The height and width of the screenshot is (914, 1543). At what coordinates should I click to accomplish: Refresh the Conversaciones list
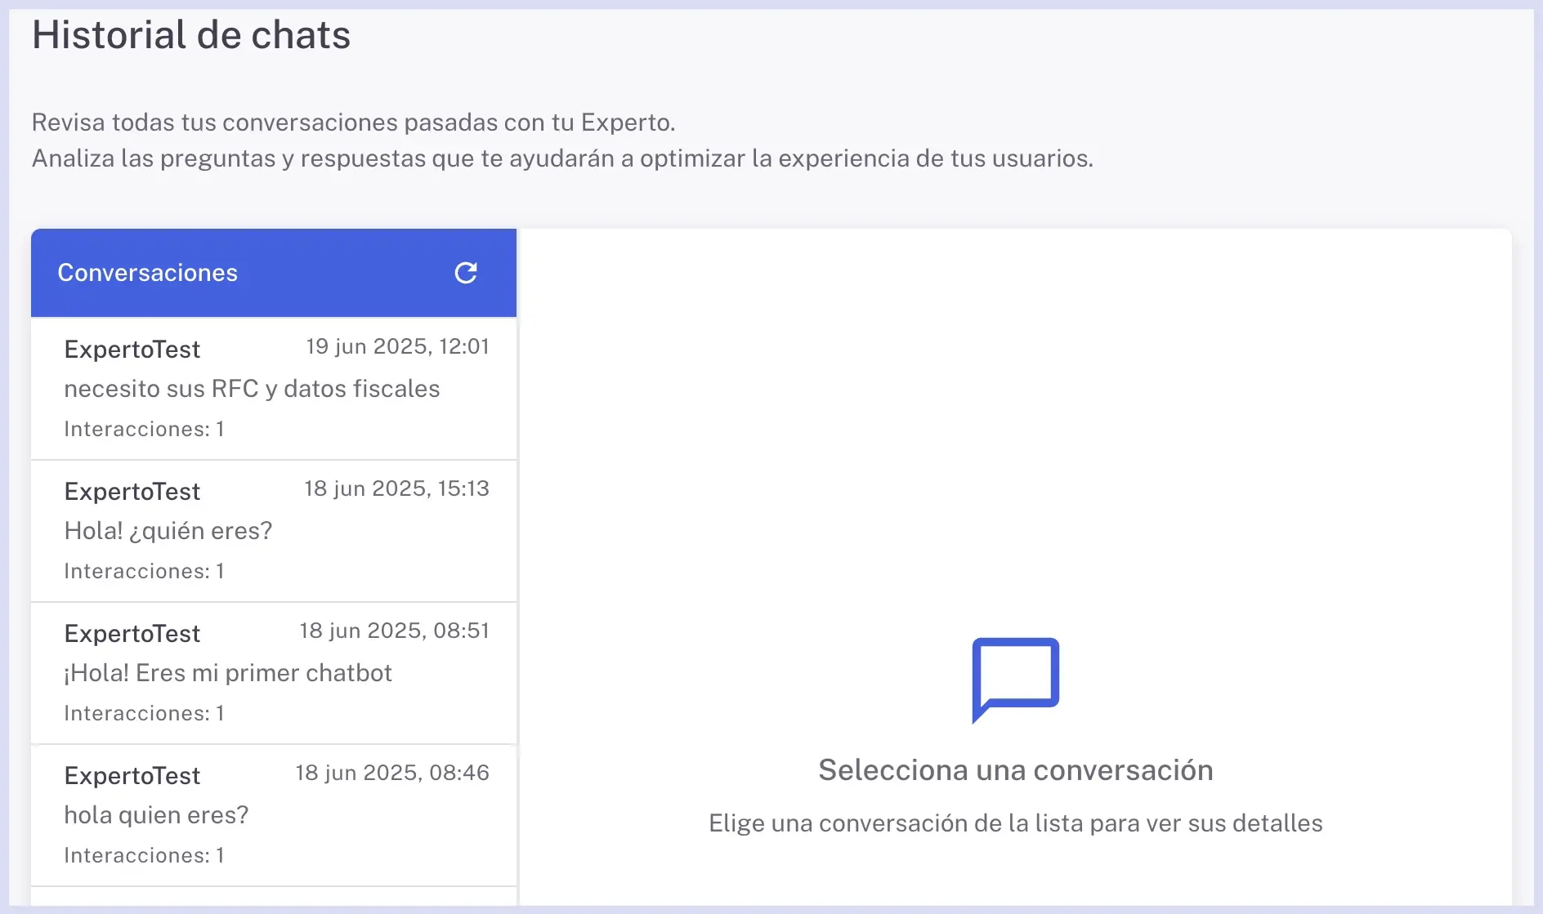coord(466,273)
